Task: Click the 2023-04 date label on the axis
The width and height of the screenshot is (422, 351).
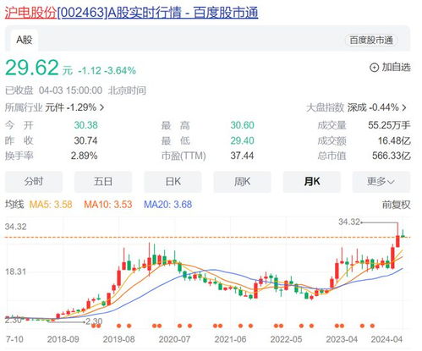Action: click(x=342, y=339)
